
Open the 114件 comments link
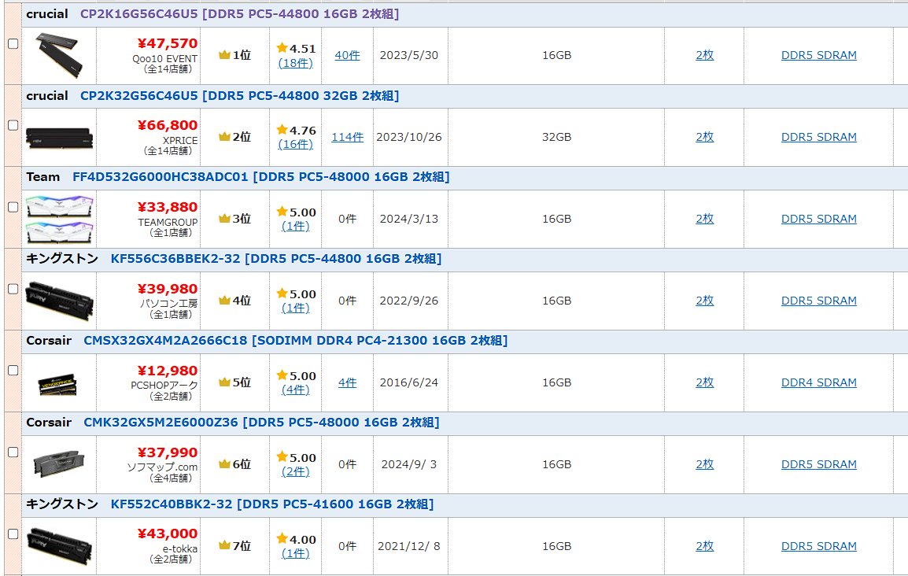coord(347,137)
